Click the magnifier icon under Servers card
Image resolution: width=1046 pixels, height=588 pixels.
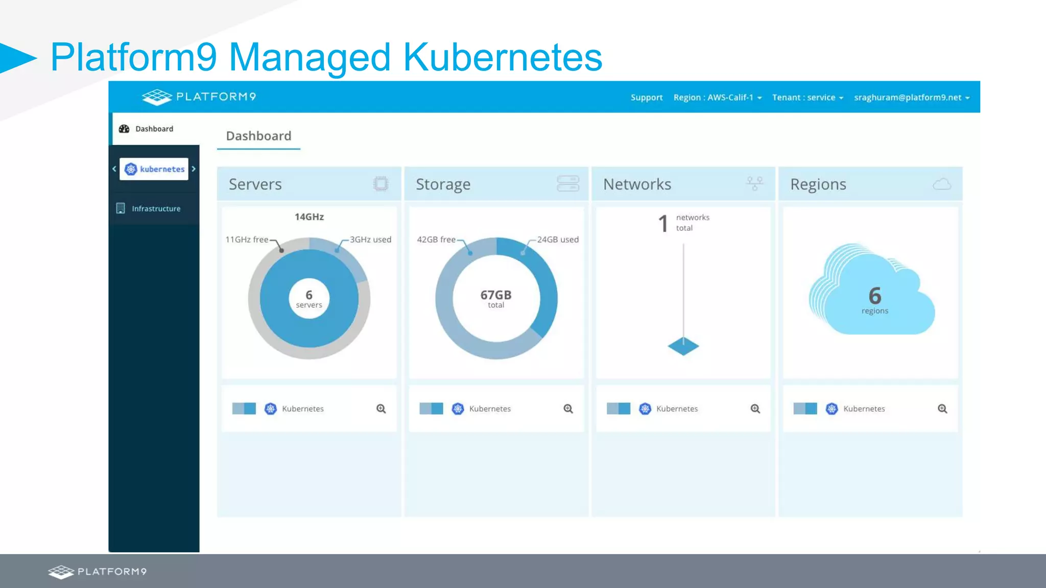coord(381,409)
